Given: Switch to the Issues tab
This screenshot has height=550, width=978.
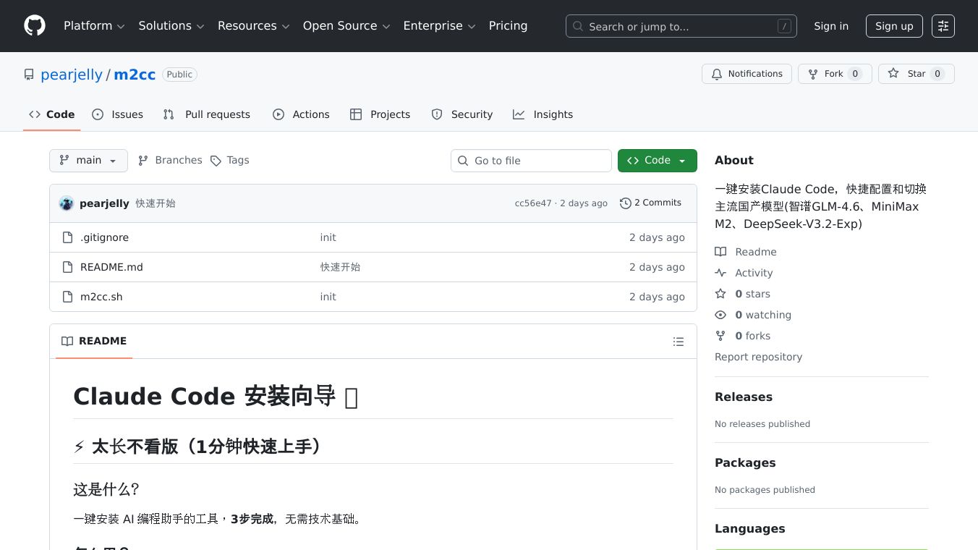Looking at the screenshot, I should [x=118, y=114].
